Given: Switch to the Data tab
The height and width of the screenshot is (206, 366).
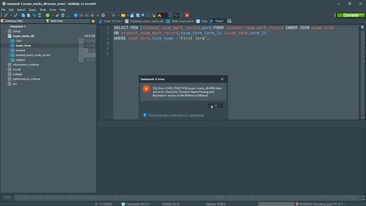Looking at the screenshot, I should pyautogui.click(x=202, y=21).
